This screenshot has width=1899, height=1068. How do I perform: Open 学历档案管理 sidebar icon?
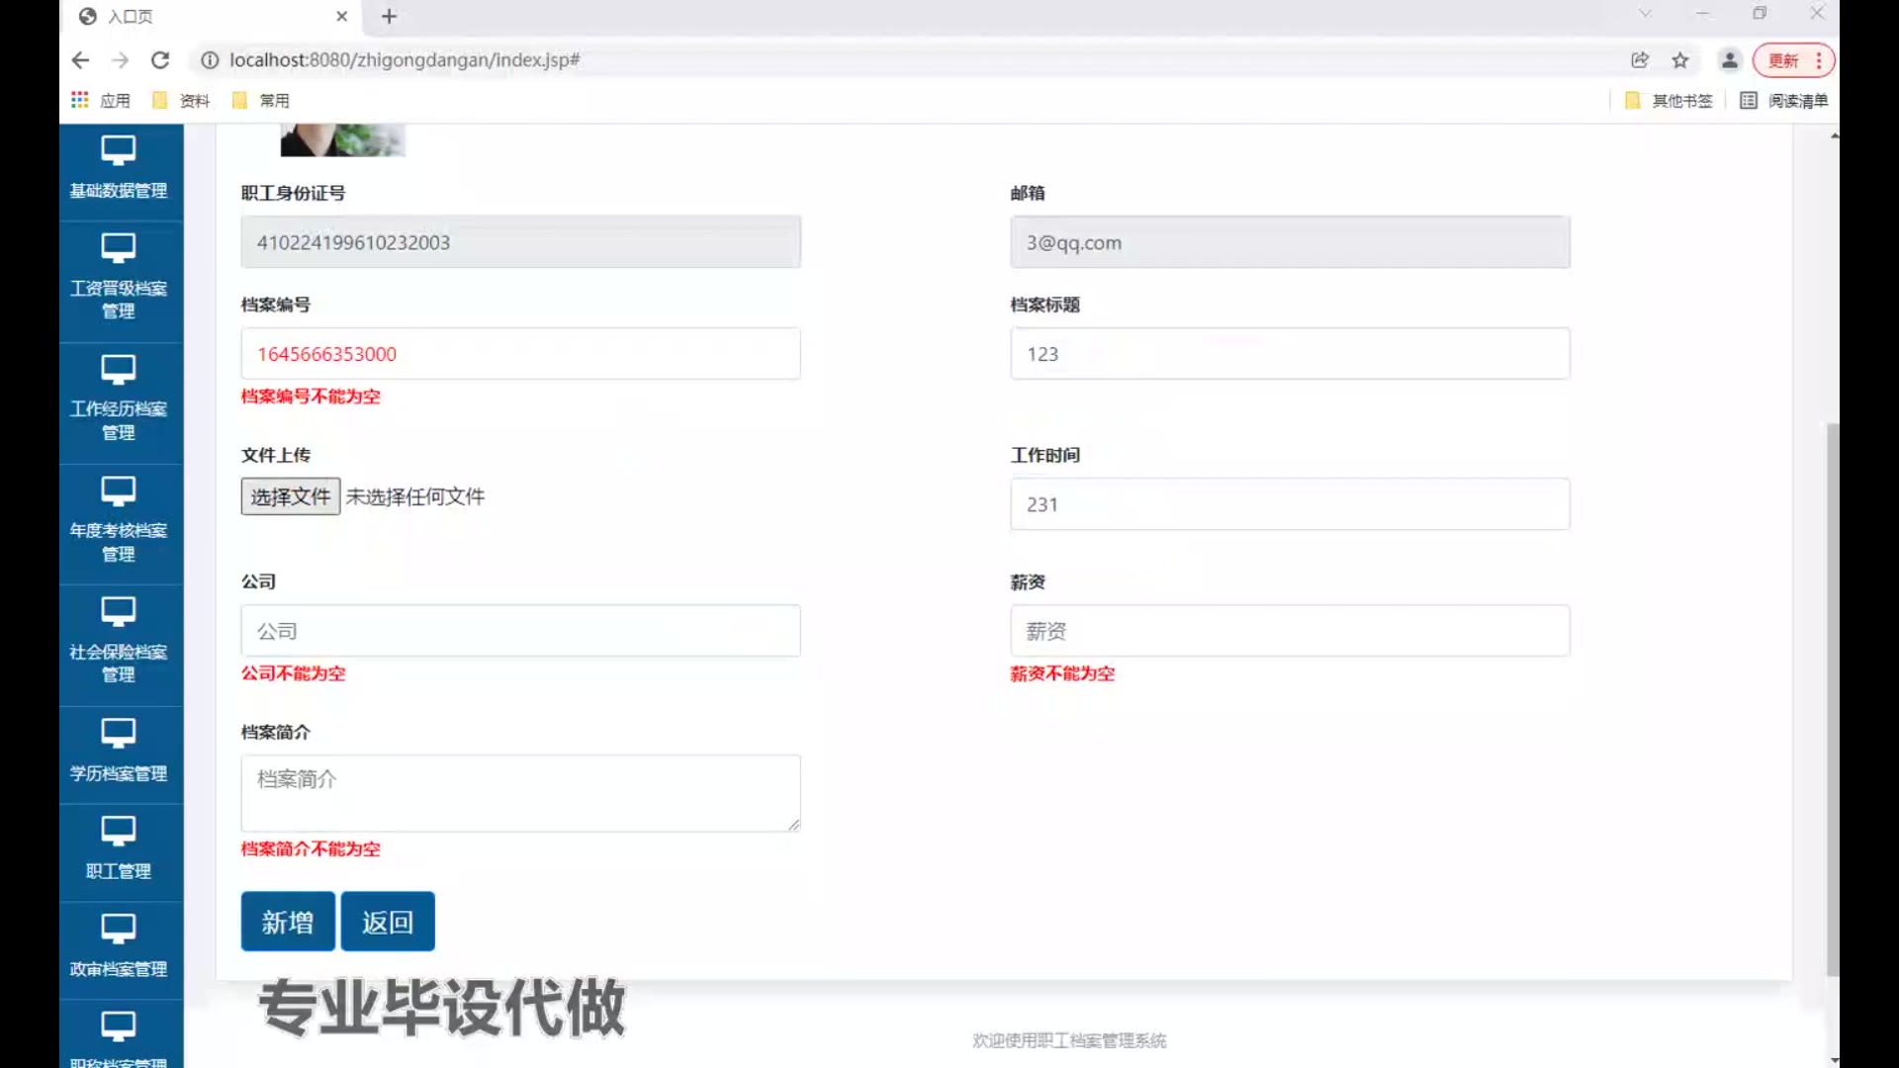click(x=118, y=734)
